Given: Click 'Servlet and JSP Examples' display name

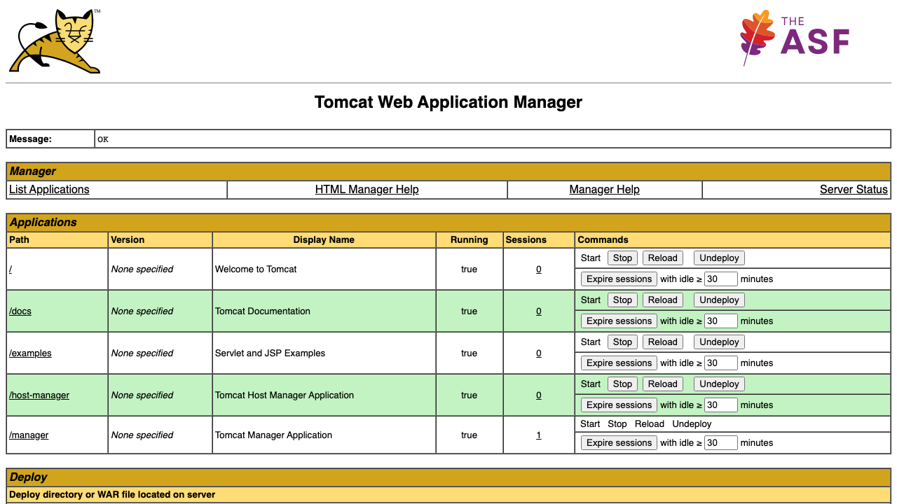Looking at the screenshot, I should point(271,353).
